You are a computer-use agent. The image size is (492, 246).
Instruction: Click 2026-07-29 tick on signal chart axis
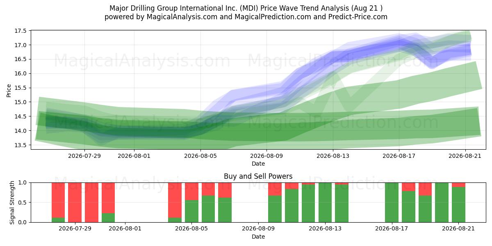click(75, 229)
